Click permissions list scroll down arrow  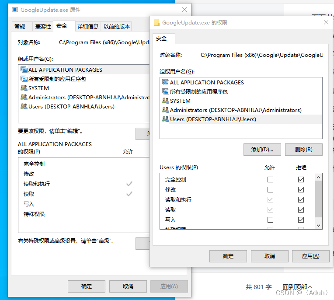[318, 225]
